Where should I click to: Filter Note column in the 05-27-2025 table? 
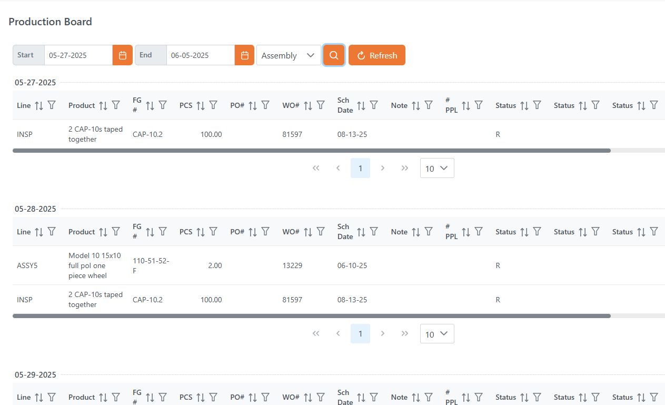[x=429, y=105]
